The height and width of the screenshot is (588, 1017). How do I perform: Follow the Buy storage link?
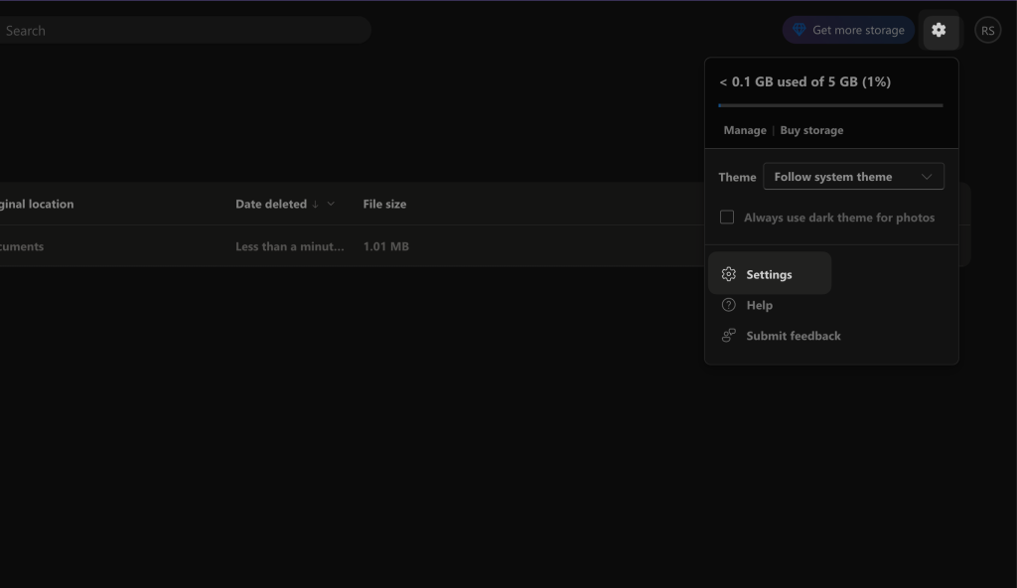coord(811,129)
